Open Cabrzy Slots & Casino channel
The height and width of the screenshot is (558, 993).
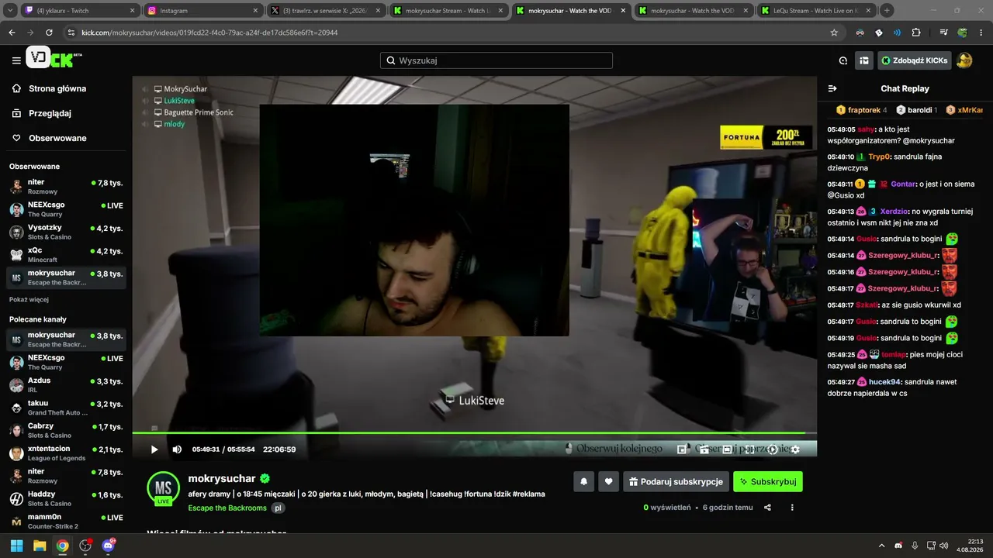66,430
